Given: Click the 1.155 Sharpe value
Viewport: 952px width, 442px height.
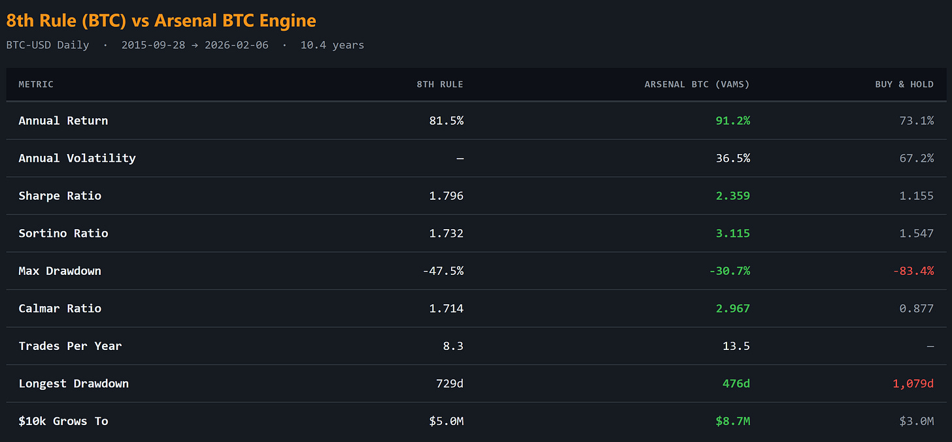Looking at the screenshot, I should [x=916, y=195].
